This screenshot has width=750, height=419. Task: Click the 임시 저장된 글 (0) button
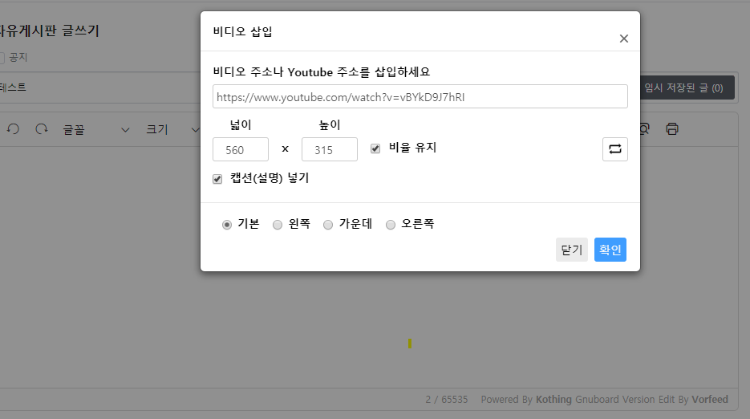(687, 87)
